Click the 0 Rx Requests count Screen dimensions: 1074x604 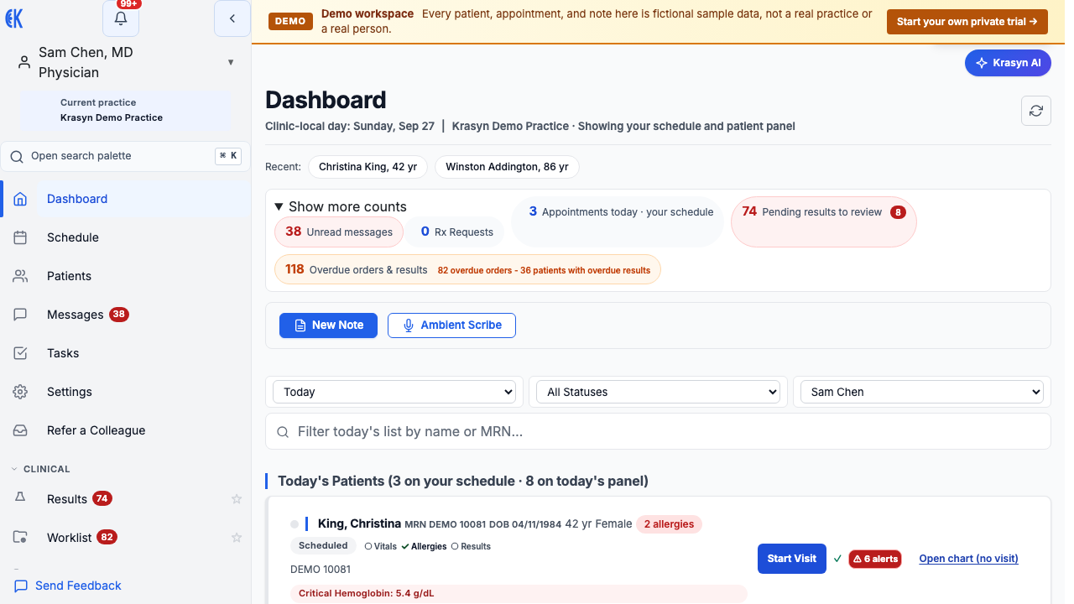[x=456, y=232]
